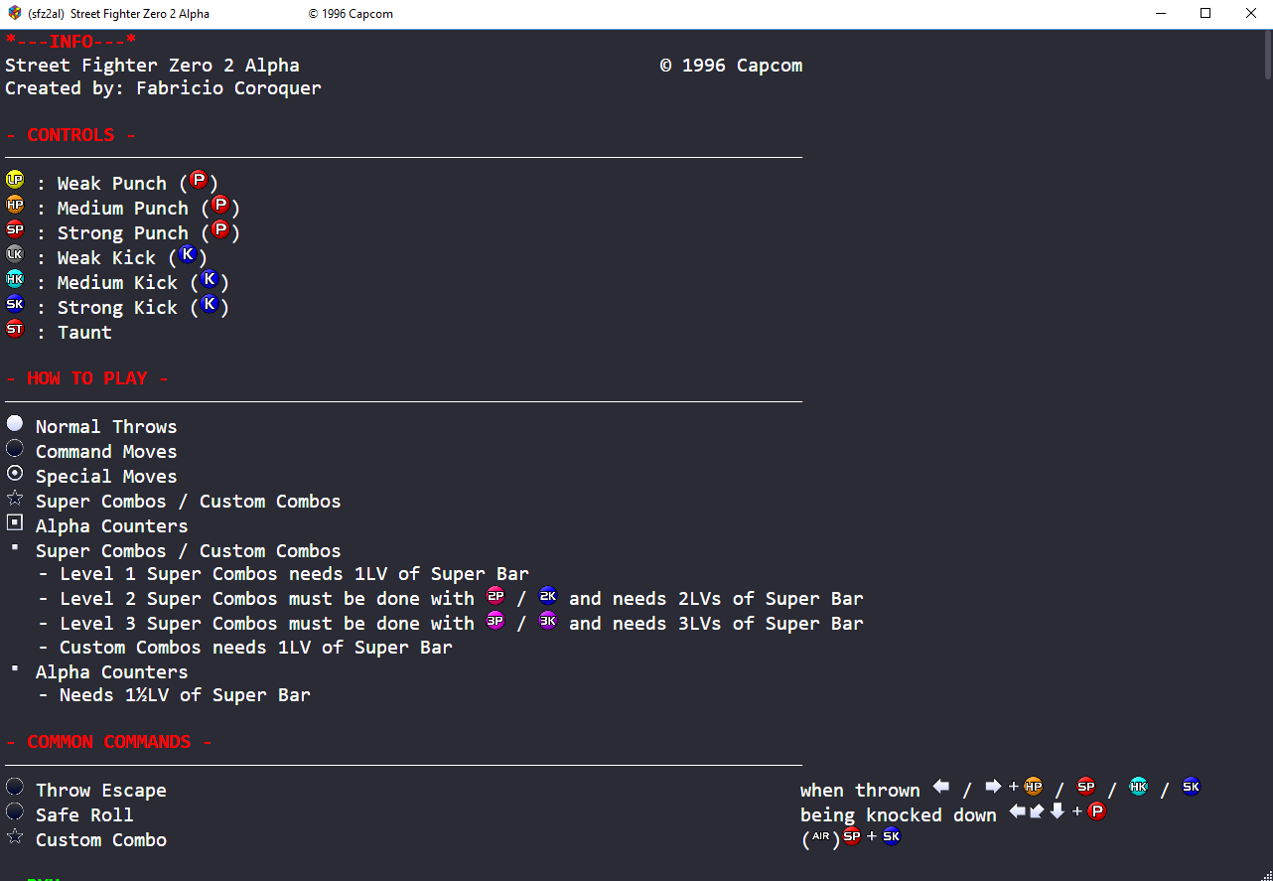Click the red P icon after Safe Roll arrows

click(1095, 811)
